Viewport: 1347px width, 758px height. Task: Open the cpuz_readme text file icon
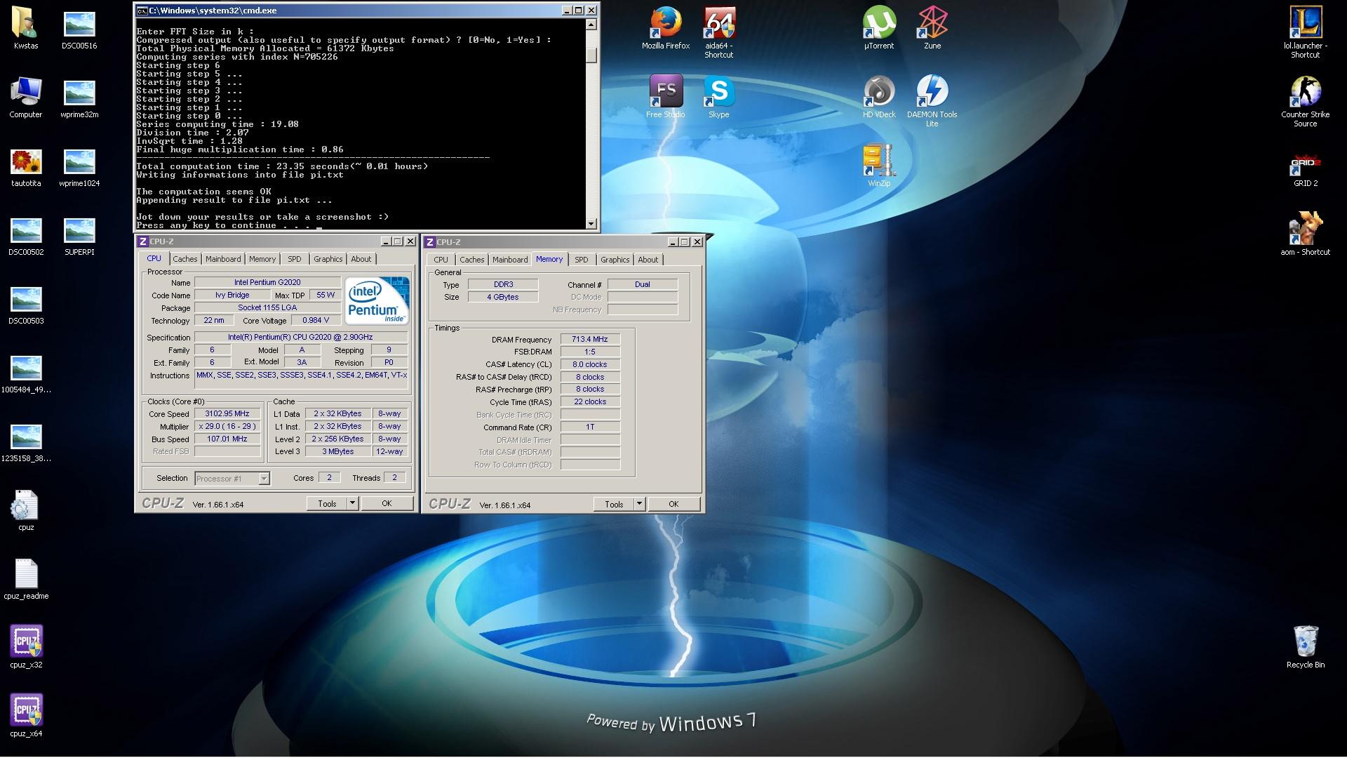26,578
